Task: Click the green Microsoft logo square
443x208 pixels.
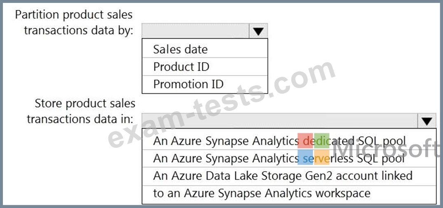Action: coord(321,141)
